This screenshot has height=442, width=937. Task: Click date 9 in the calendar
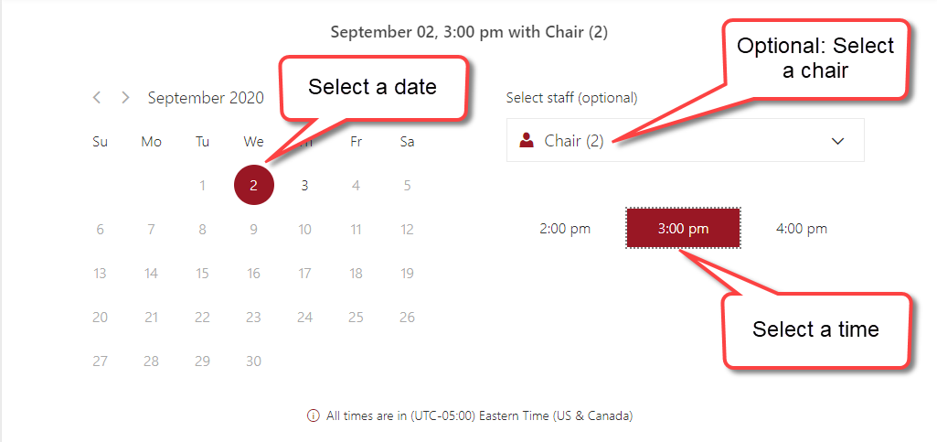(254, 229)
